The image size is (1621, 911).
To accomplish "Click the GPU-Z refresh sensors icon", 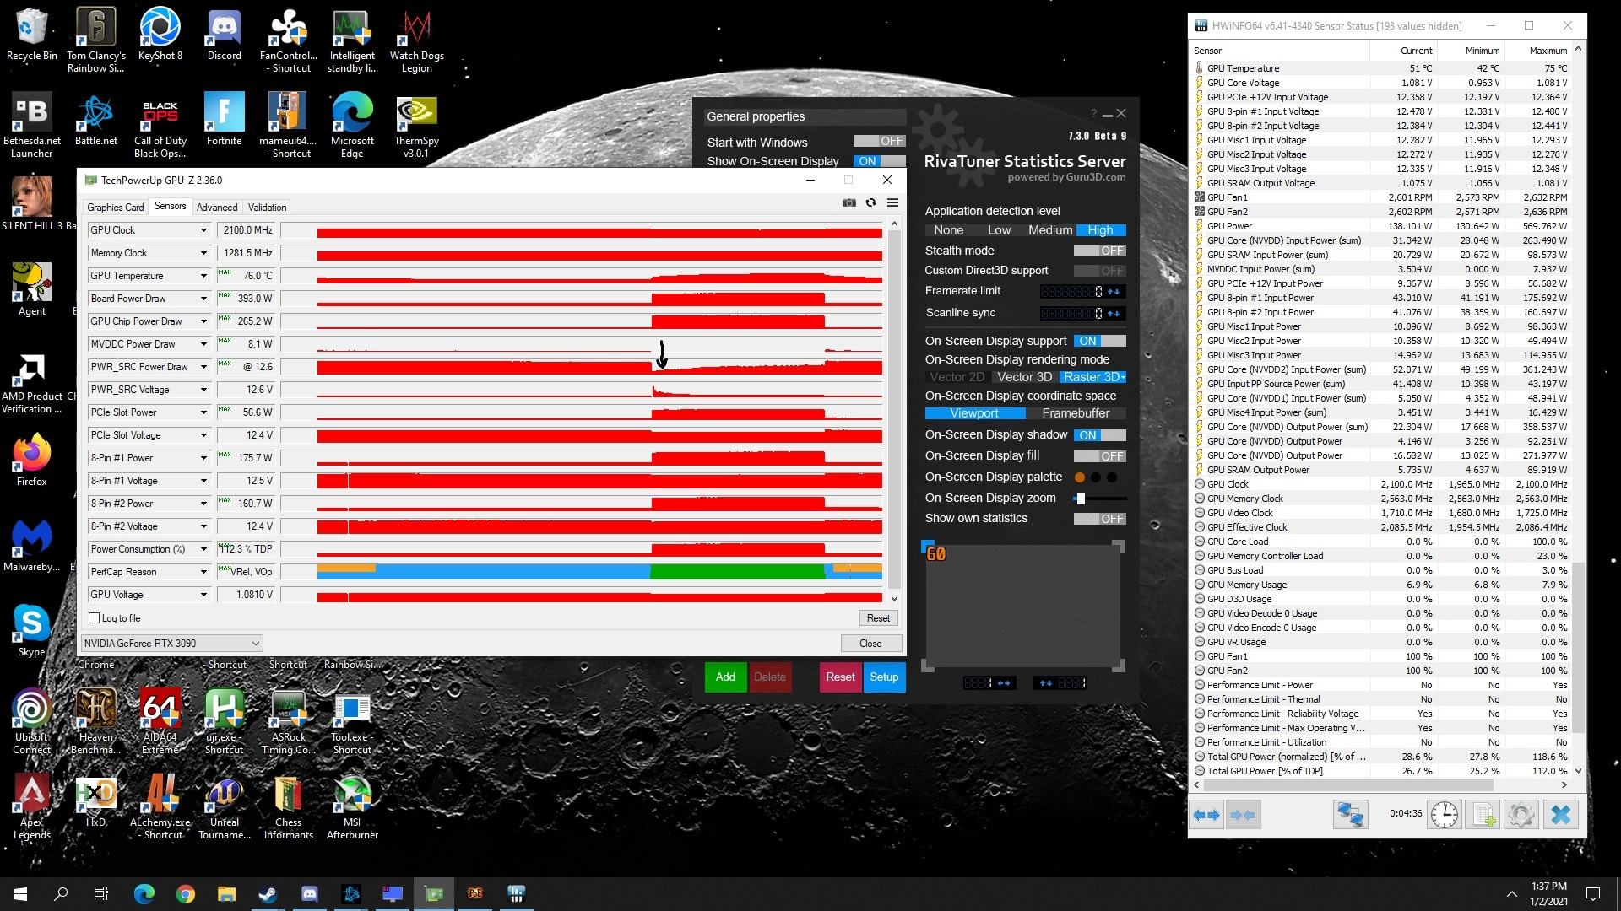I will click(x=870, y=202).
